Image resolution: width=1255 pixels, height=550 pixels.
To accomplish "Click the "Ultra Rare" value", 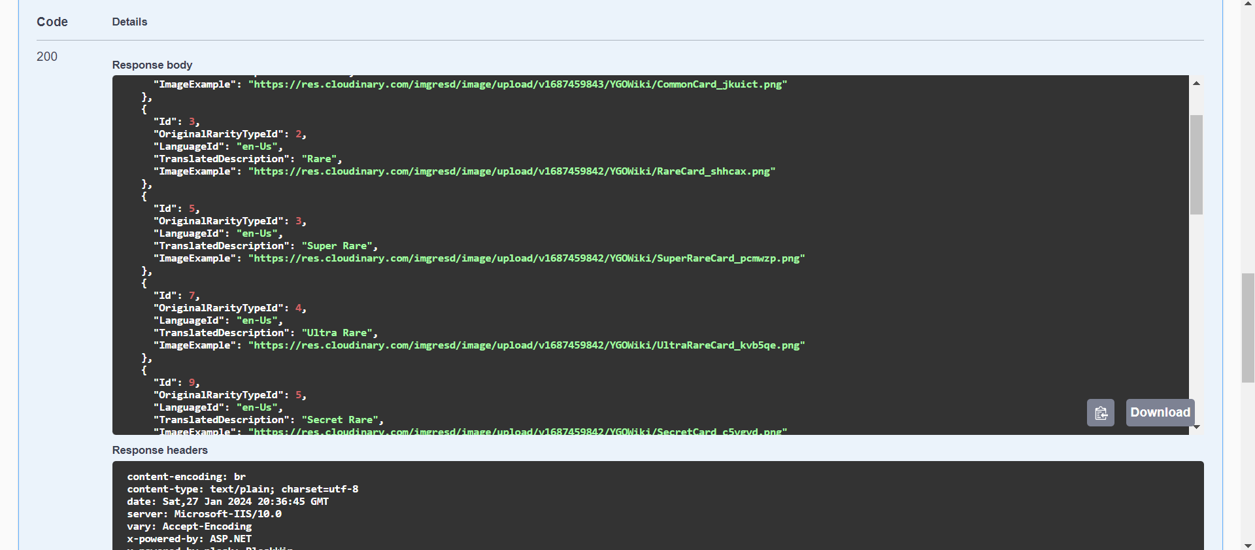I will point(337,333).
